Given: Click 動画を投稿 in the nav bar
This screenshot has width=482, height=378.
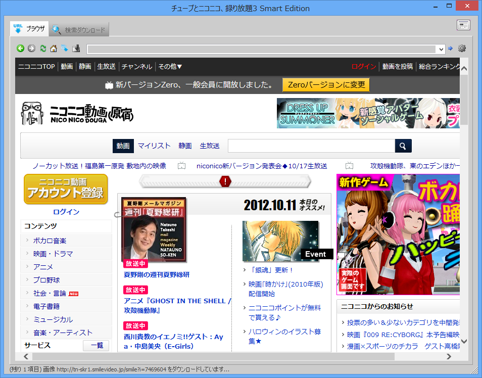Looking at the screenshot, I should tap(398, 66).
